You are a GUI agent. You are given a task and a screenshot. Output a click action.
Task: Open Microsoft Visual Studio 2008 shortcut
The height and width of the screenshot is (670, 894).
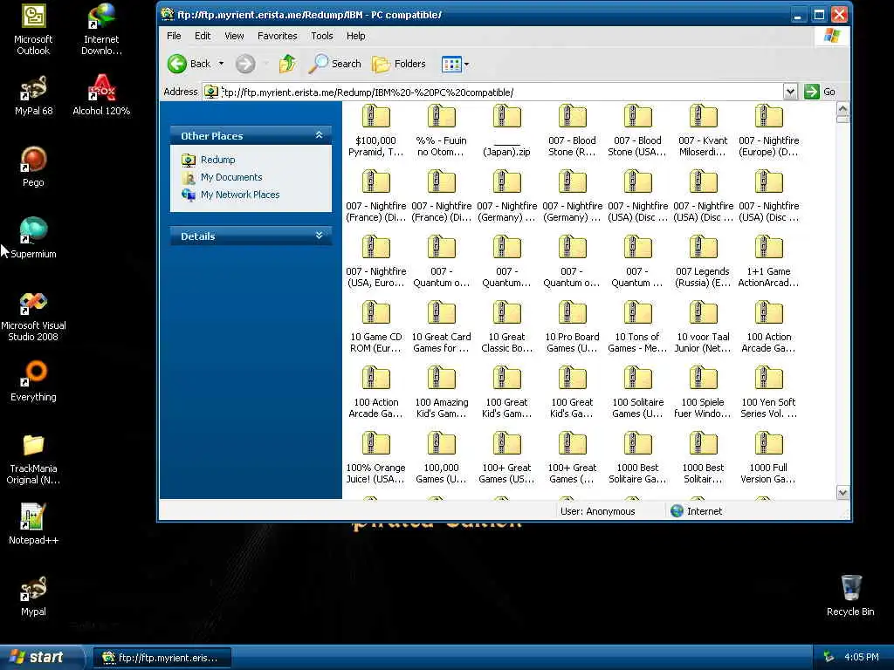click(x=33, y=316)
